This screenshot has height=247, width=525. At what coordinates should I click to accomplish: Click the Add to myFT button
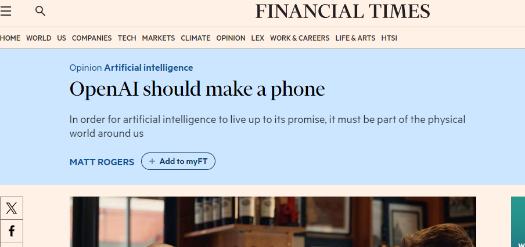178,162
